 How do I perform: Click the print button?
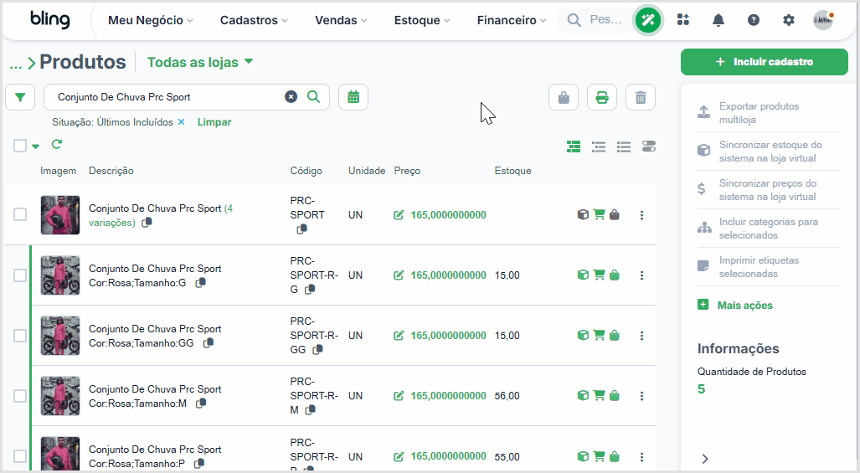602,98
